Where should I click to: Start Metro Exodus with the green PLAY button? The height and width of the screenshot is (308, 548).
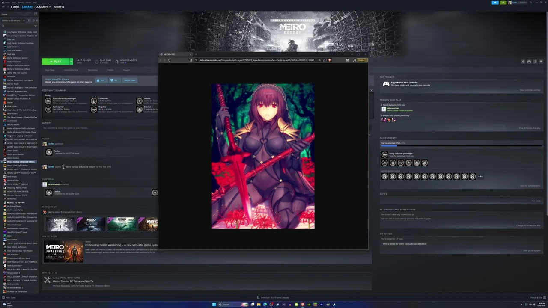tap(55, 62)
